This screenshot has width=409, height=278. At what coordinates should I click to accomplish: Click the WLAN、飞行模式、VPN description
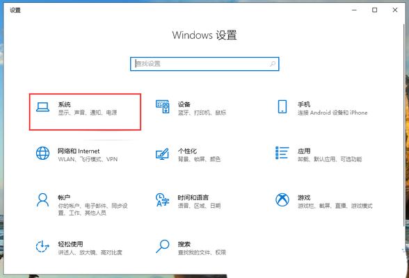point(88,159)
